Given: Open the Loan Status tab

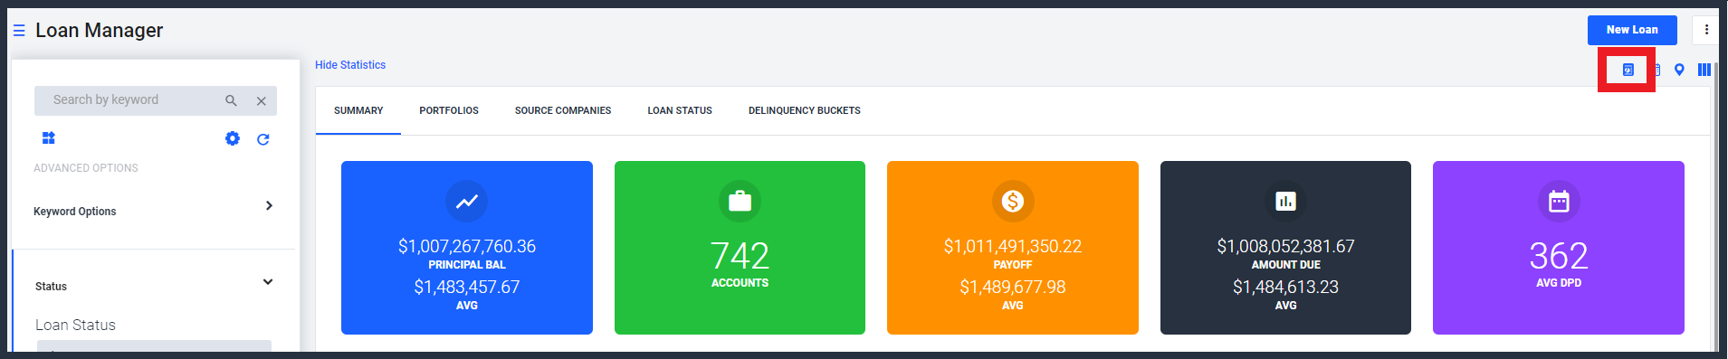Looking at the screenshot, I should click(680, 110).
